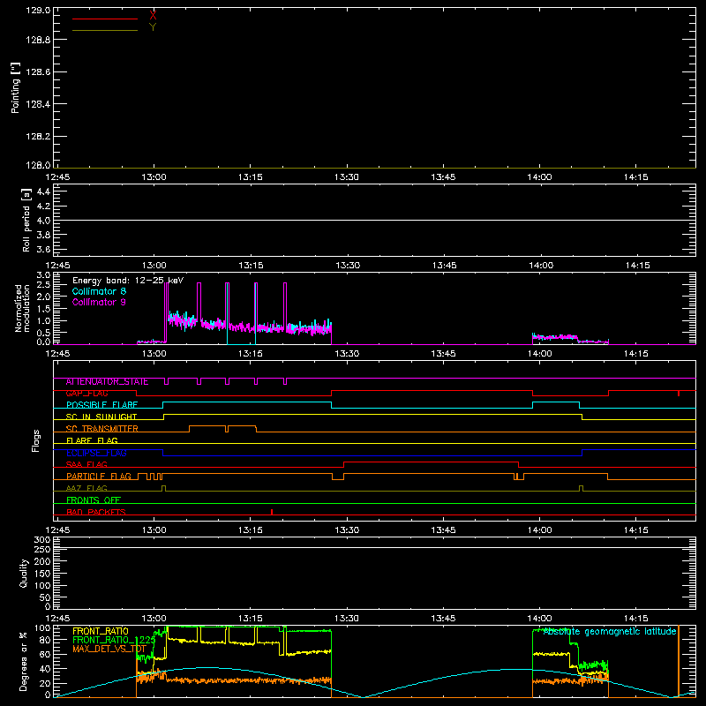The height and width of the screenshot is (706, 706).
Task: Click the raised SAA_FLAG segment
Action: [432, 462]
